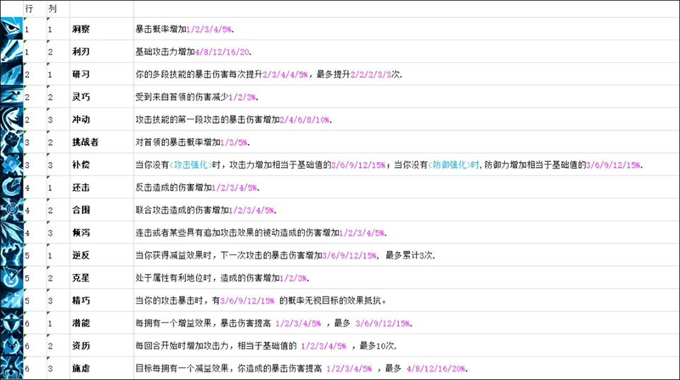Viewport: 680px width, 380px height.
Task: Click the 逆反 skill icon
Action: click(x=11, y=255)
